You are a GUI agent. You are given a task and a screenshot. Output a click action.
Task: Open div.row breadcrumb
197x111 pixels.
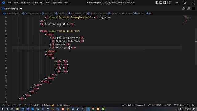[x=49, y=14]
